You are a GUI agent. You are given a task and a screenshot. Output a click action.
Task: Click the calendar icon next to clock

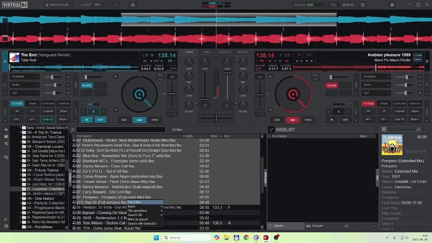tap(363, 5)
